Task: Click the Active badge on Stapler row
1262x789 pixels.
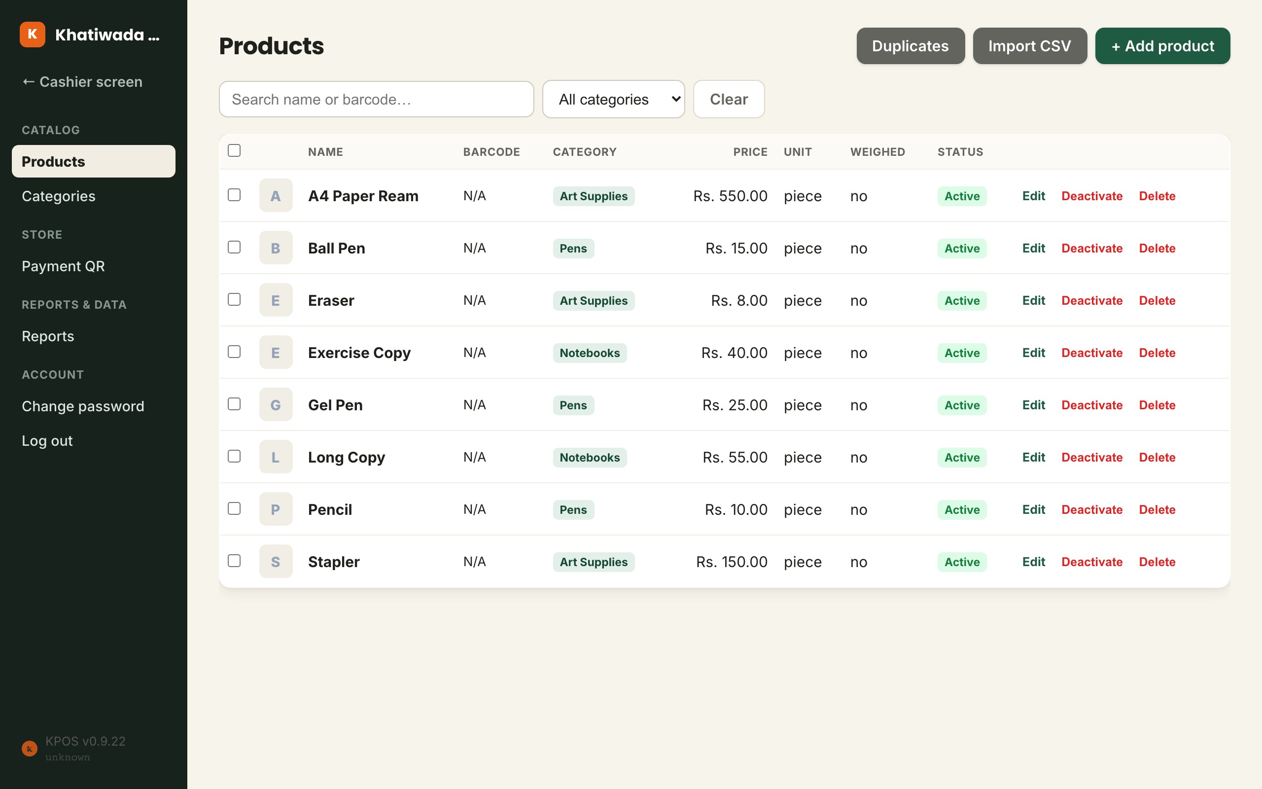Action: click(962, 562)
